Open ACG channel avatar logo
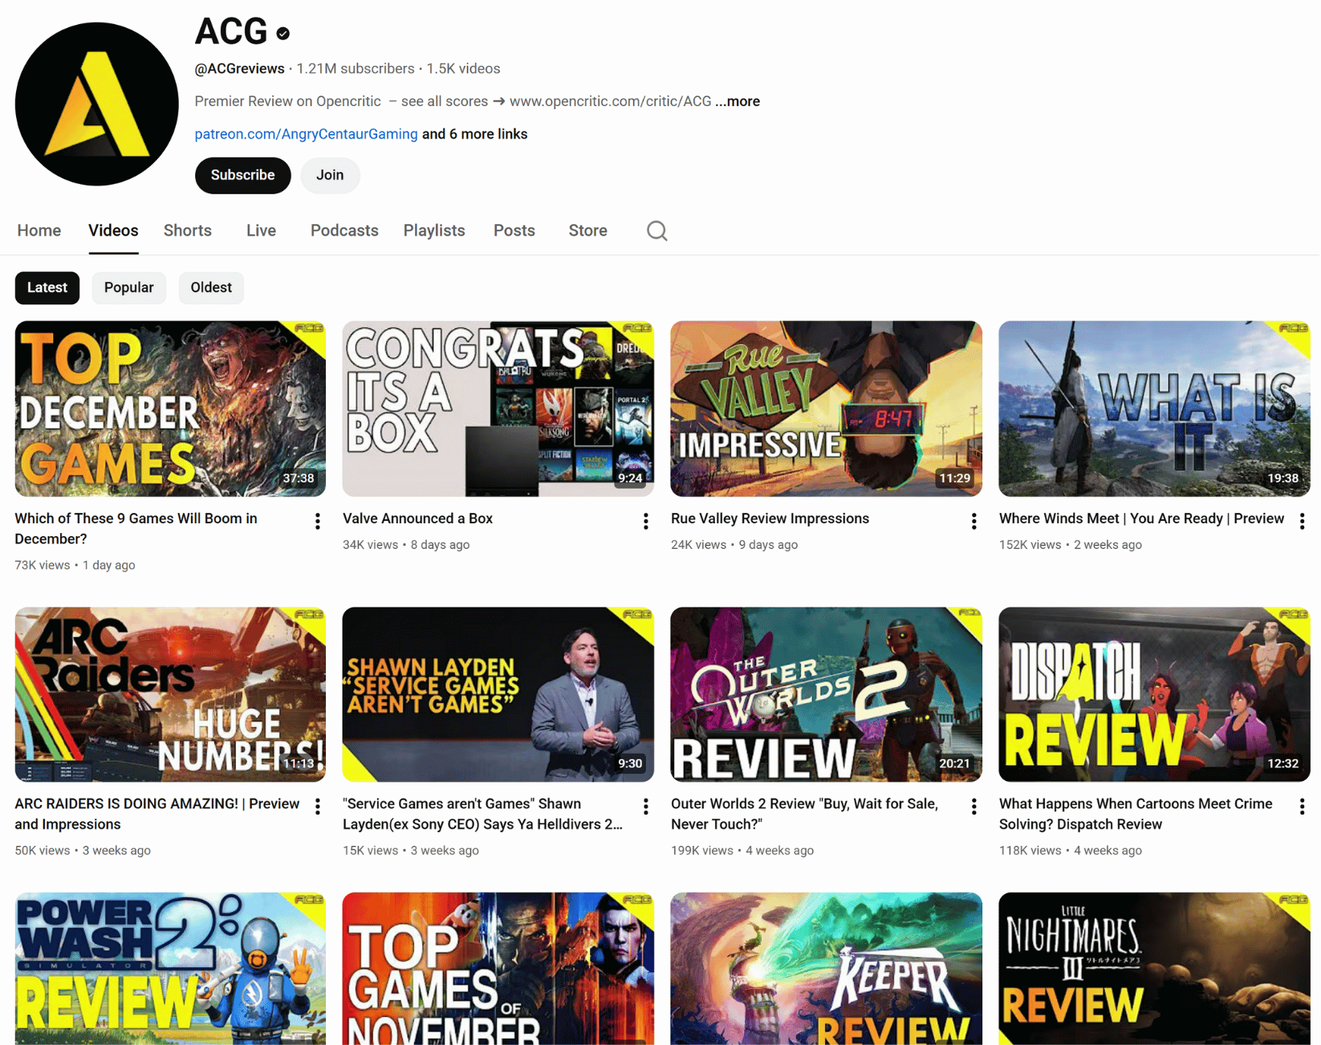 coord(96,104)
